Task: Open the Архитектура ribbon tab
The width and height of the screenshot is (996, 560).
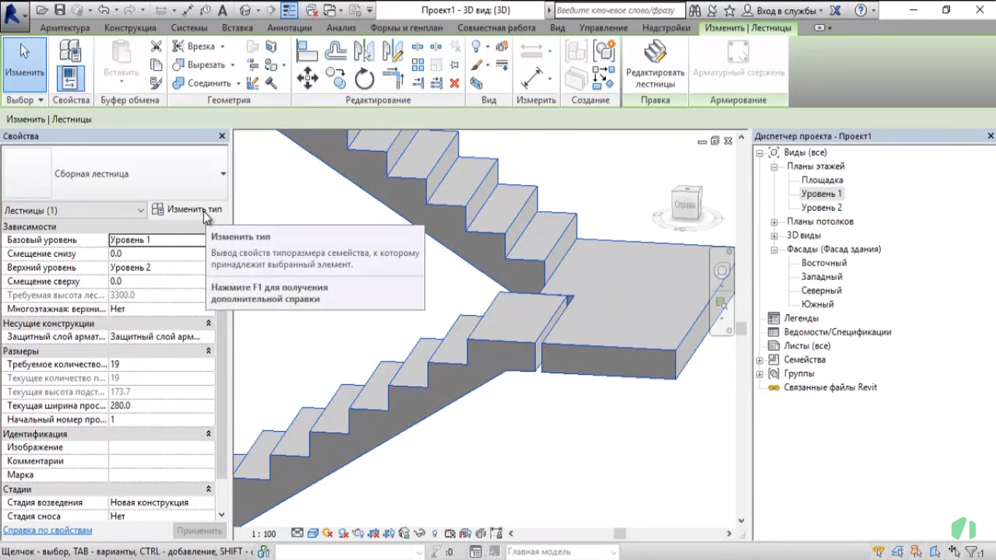Action: point(65,28)
